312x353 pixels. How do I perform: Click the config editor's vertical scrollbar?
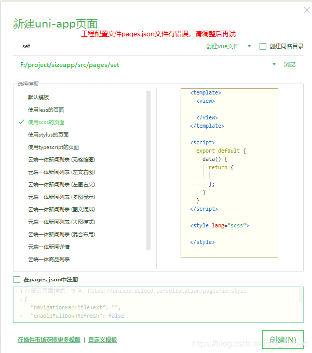click(301, 295)
